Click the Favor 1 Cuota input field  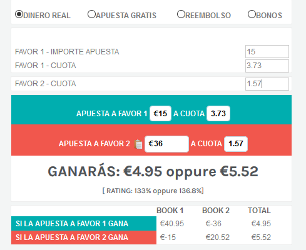(x=267, y=66)
